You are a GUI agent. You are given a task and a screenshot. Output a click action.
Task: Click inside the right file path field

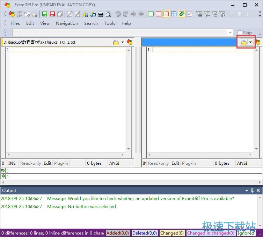pyautogui.click(x=189, y=42)
